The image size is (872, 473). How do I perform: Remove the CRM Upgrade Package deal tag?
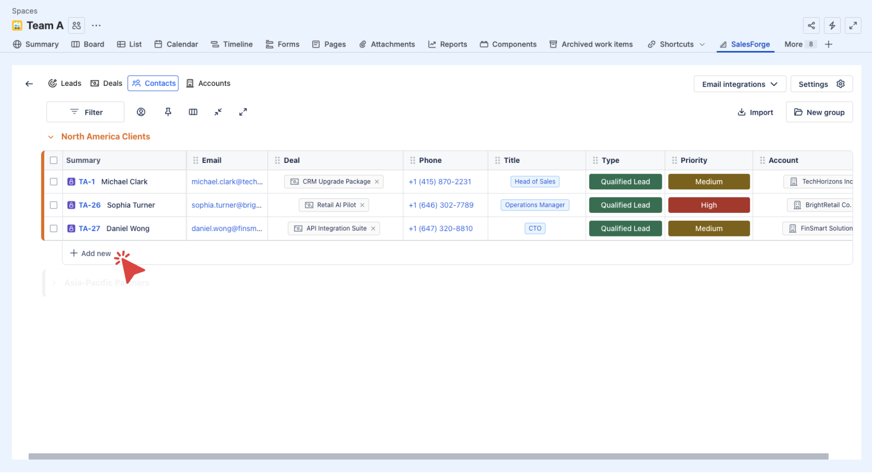(x=377, y=182)
